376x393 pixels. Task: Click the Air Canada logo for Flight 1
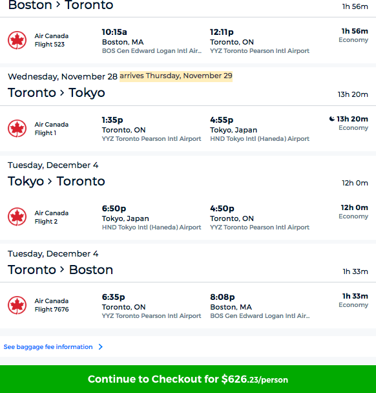17,129
